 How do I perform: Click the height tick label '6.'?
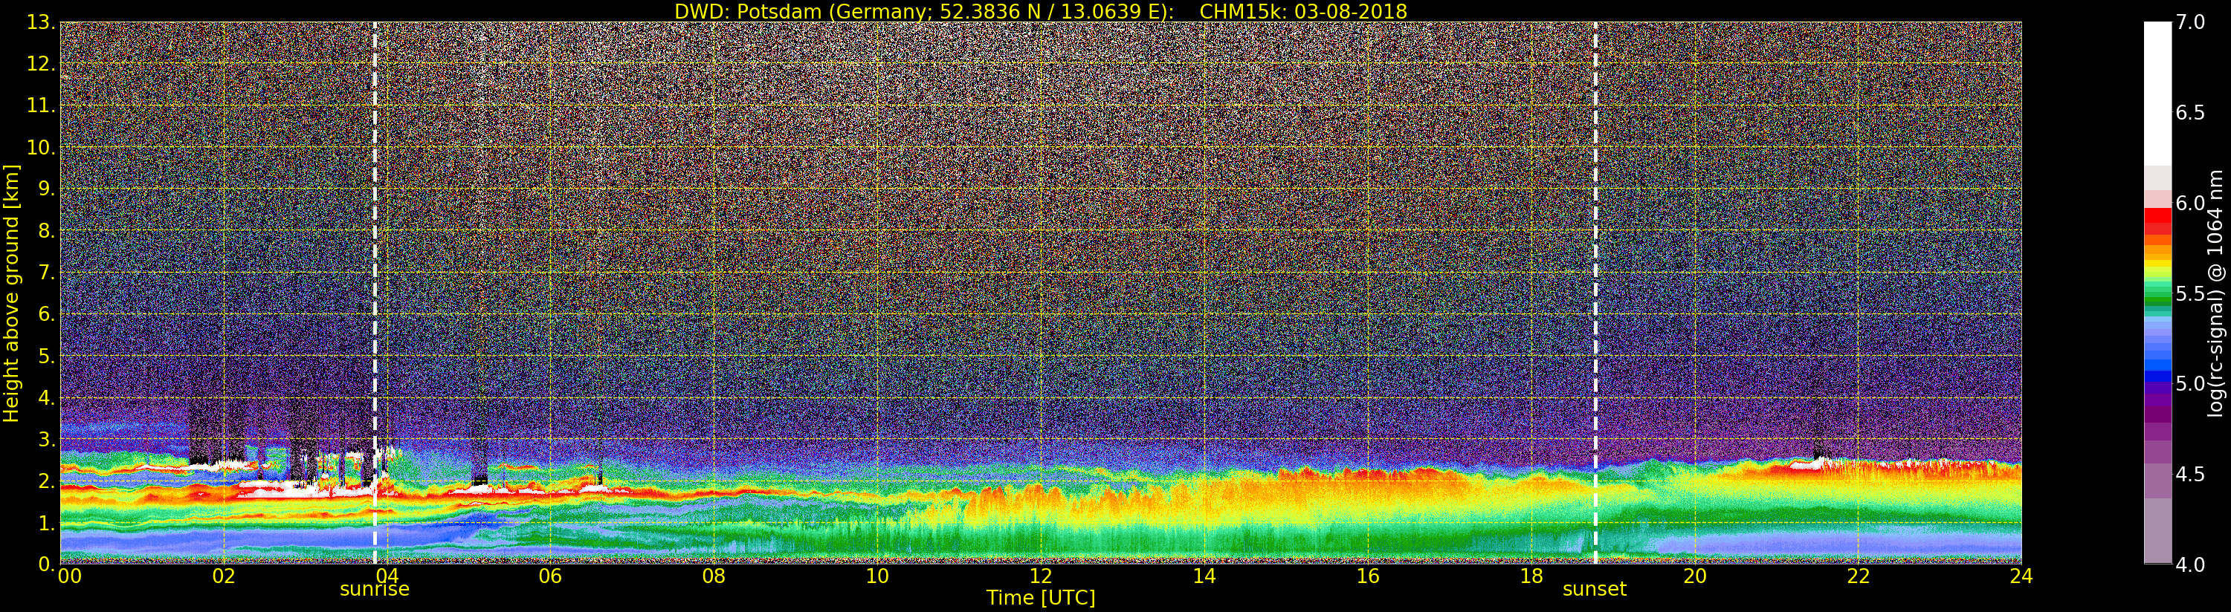point(46,314)
